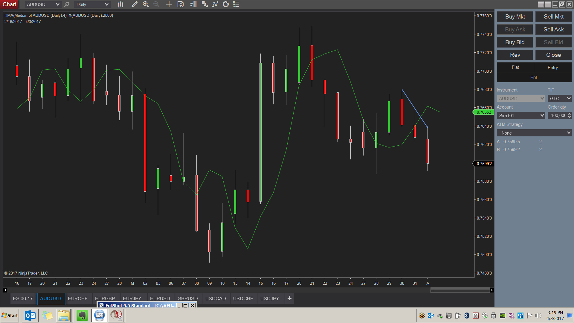Open the Indicators icon in toolbar
Viewport: 574px width, 323px height.
click(215, 4)
